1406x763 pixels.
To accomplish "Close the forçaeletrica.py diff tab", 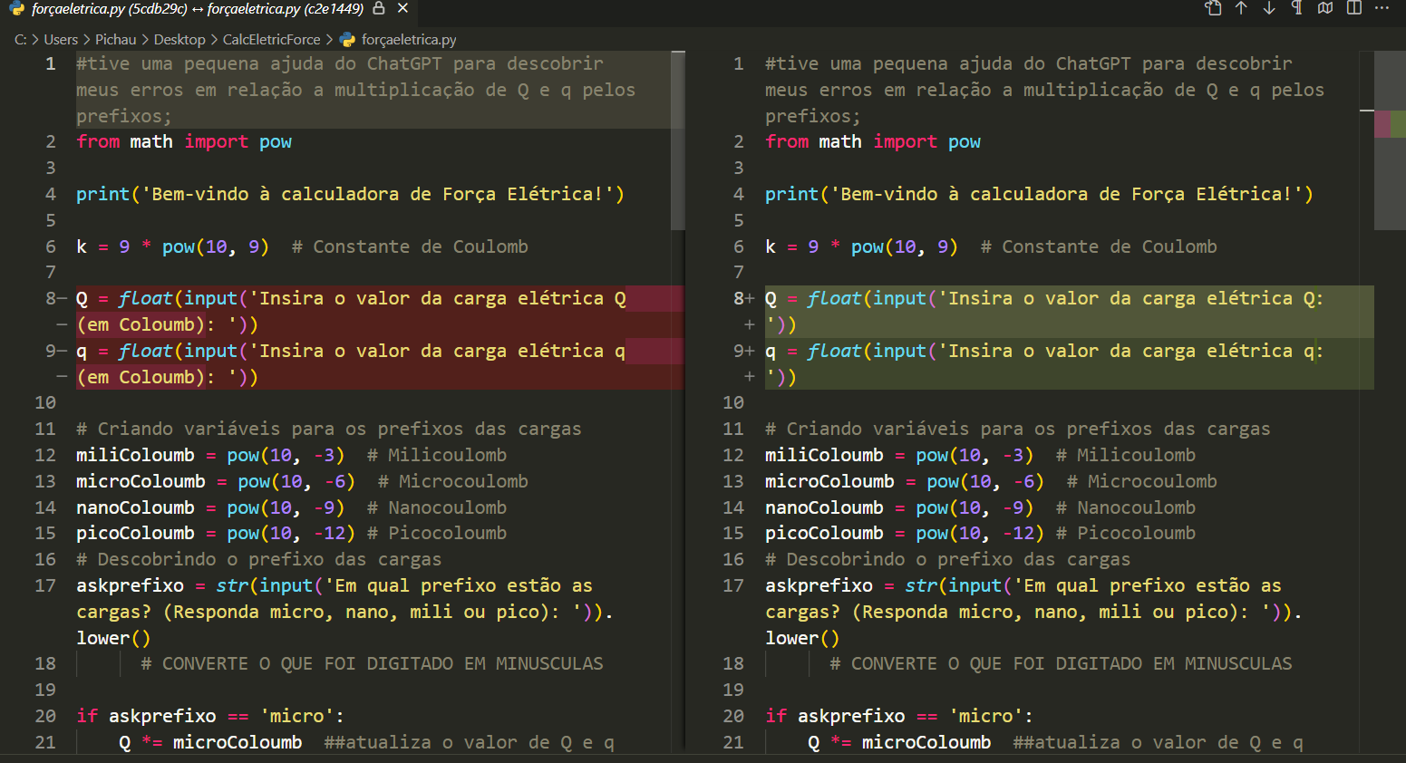I will (x=402, y=8).
